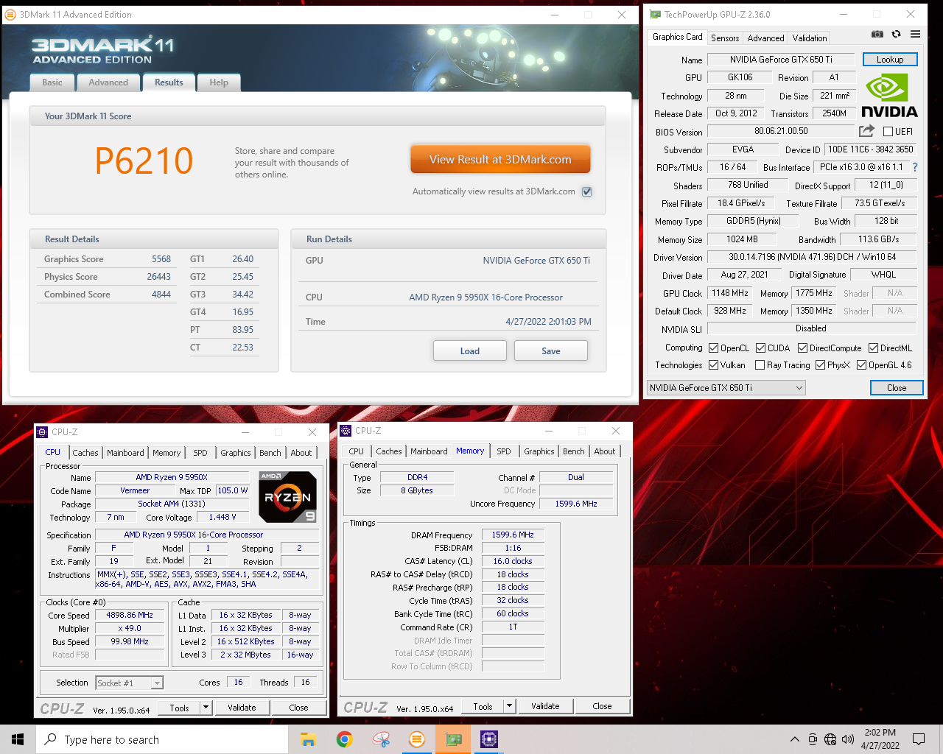The width and height of the screenshot is (943, 754).
Task: Toggle the DirectML checkbox
Action: coord(873,348)
